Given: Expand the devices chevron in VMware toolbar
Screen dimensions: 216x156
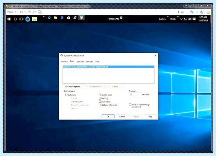Looking at the screenshot, I should [179, 12].
